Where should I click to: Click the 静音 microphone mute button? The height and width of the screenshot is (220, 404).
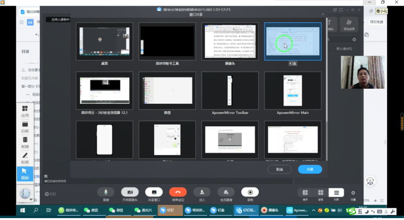tap(106, 192)
